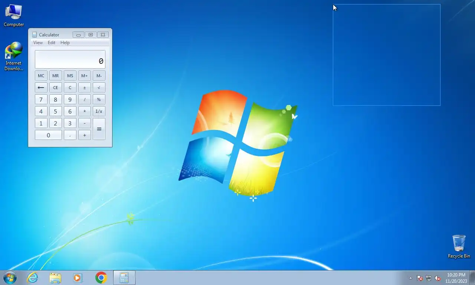Click the decimal point key

click(70, 135)
